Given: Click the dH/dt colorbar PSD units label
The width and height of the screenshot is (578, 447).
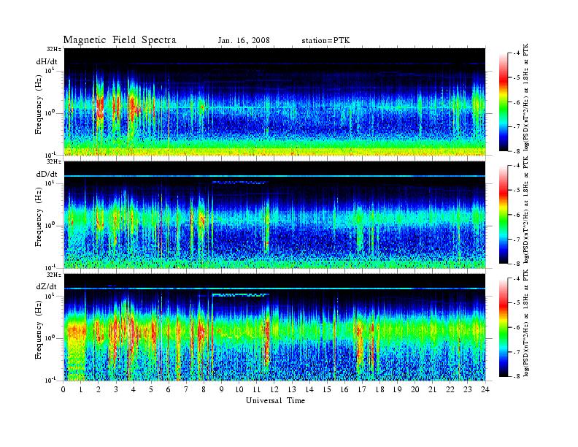Looking at the screenshot, I should tap(526, 97).
